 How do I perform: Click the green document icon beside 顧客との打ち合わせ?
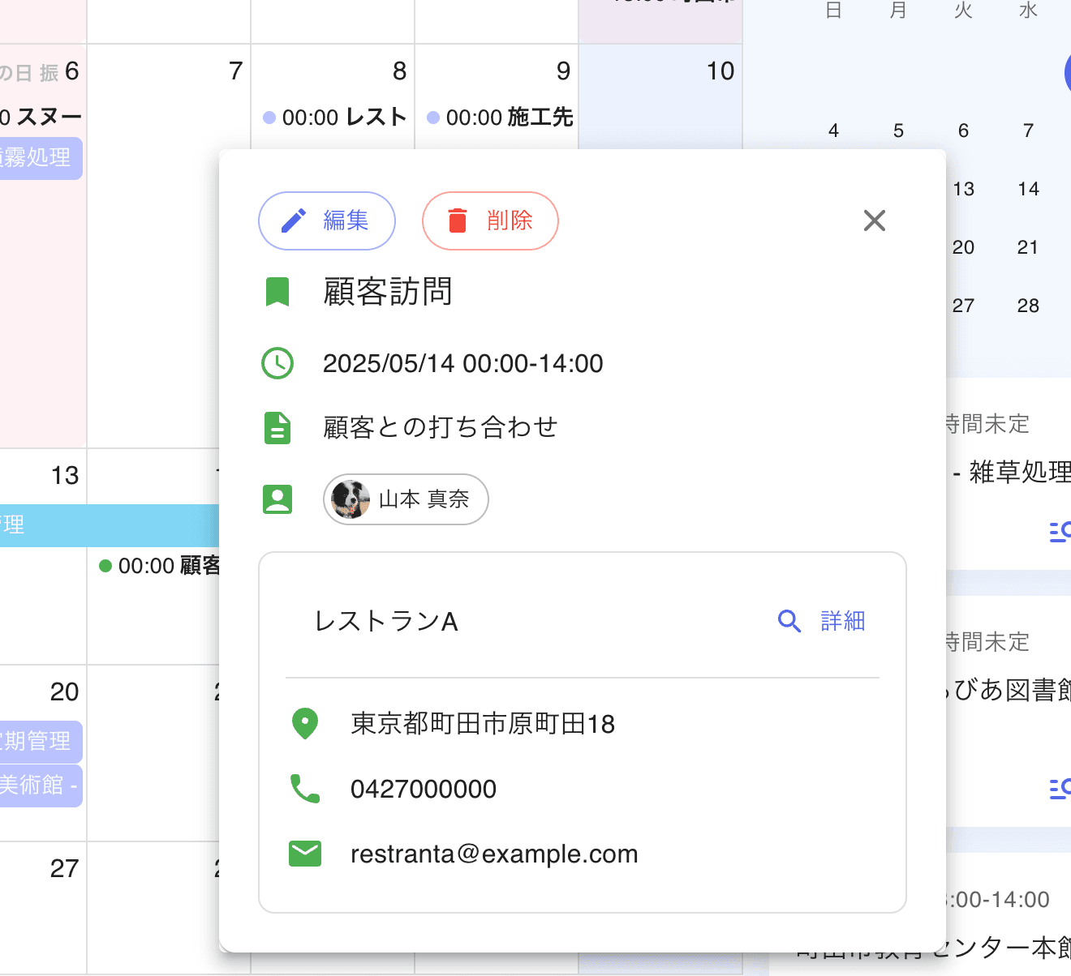(x=277, y=427)
